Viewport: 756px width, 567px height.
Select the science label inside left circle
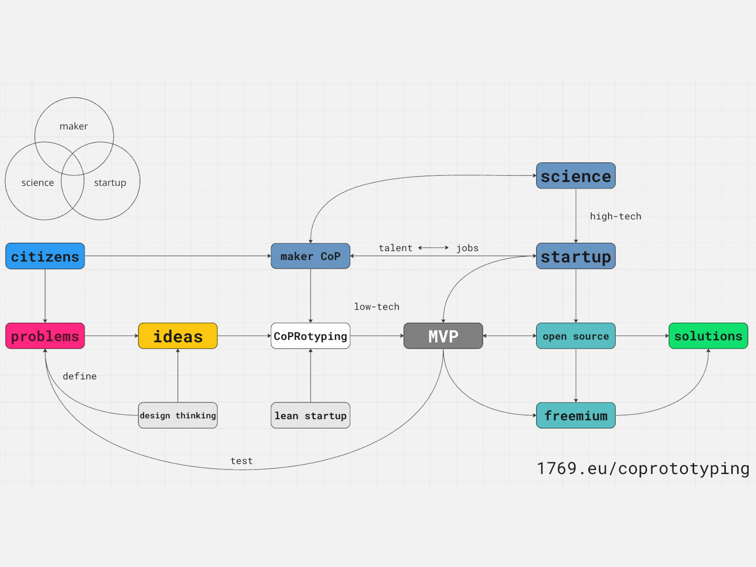[x=37, y=183]
